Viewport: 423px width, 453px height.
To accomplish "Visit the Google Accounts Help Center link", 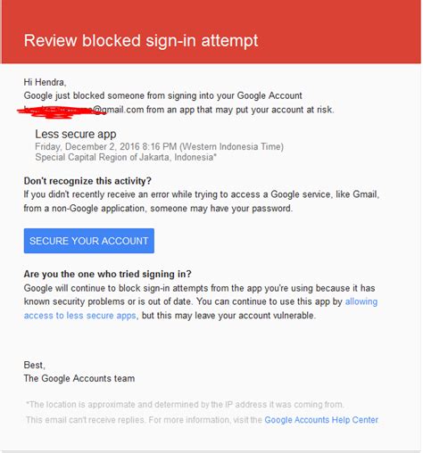I will [x=321, y=420].
